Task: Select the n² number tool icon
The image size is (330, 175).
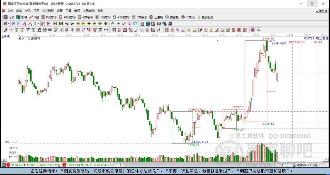Action: pos(56,30)
